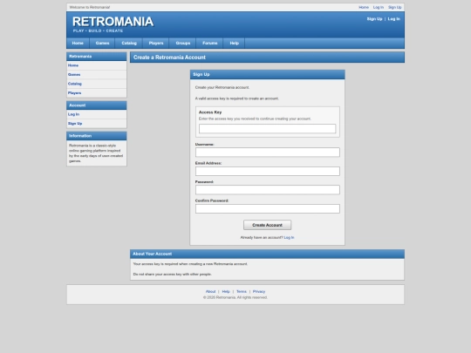Select the Players navigation tab

point(156,44)
